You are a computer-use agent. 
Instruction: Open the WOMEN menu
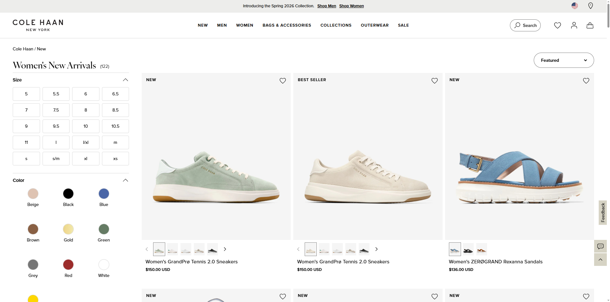(x=245, y=25)
